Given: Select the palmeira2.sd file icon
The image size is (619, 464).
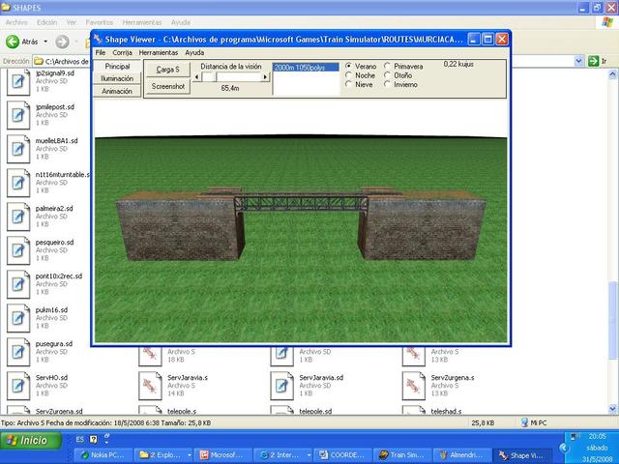Looking at the screenshot, I should 18,216.
